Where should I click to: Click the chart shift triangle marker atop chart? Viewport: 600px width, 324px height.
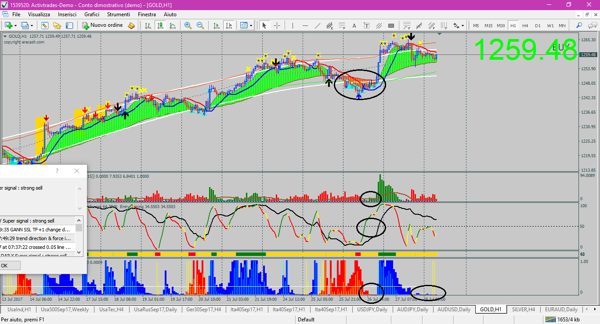click(440, 34)
